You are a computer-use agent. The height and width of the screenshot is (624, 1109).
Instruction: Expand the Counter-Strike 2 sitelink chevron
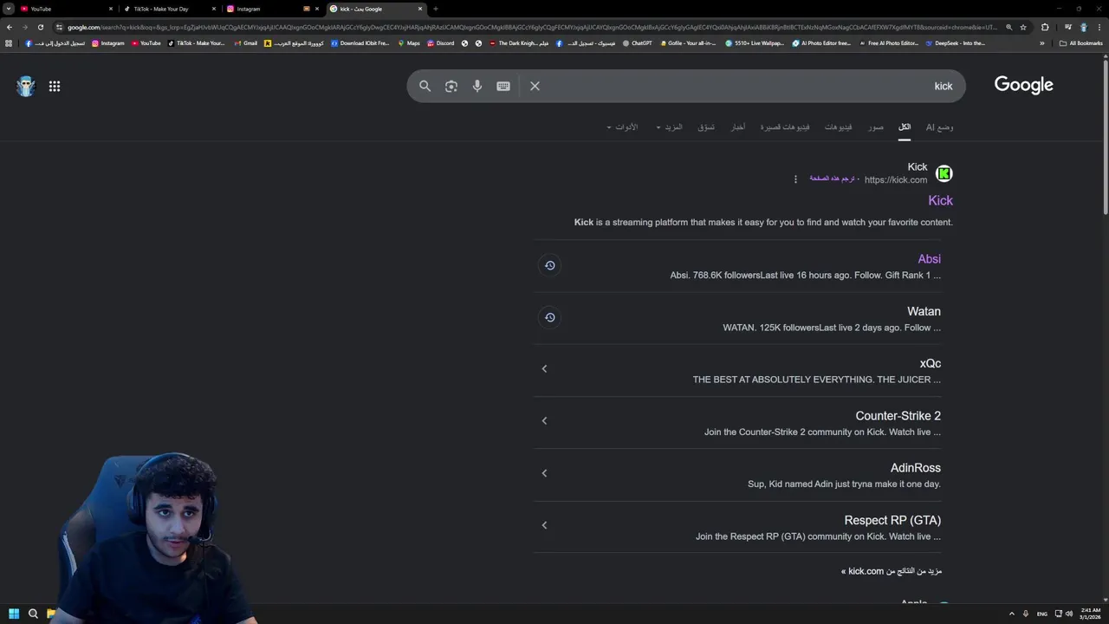click(x=544, y=421)
